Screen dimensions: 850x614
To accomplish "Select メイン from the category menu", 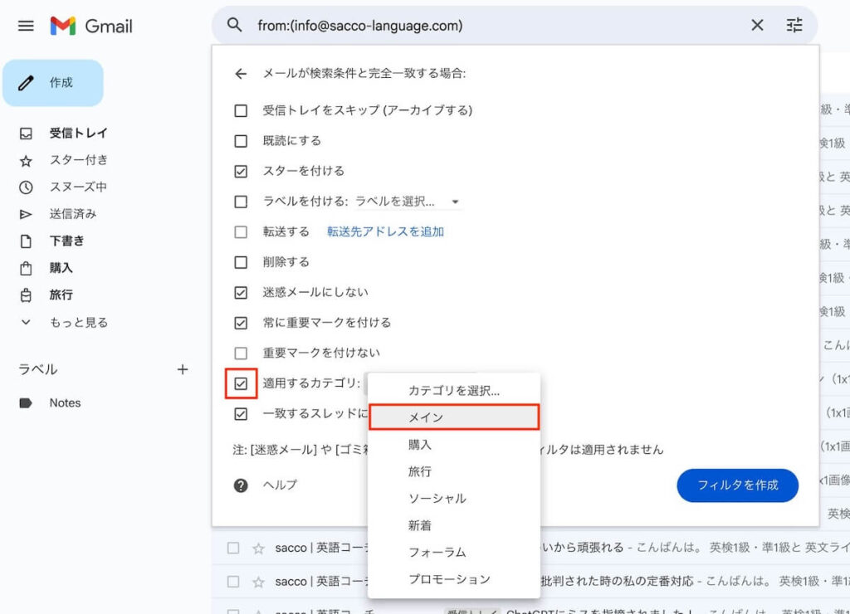I will [453, 417].
